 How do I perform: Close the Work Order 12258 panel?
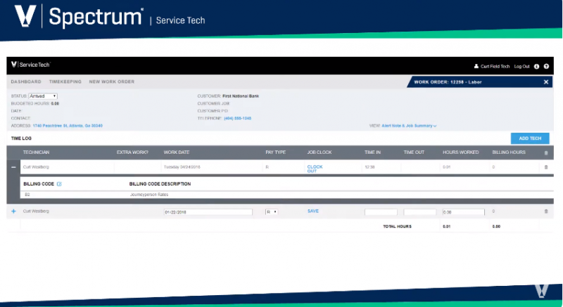point(546,82)
